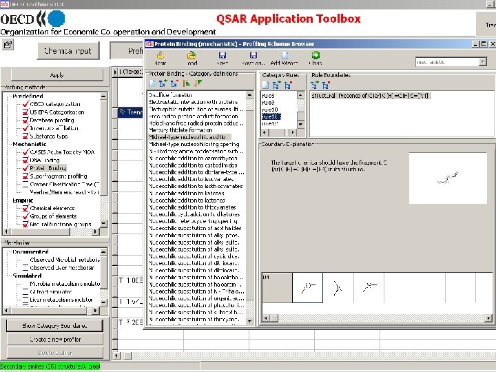This screenshot has height=372, width=496.
Task: Click the Add Meta document icon
Action: pyautogui.click(x=285, y=55)
